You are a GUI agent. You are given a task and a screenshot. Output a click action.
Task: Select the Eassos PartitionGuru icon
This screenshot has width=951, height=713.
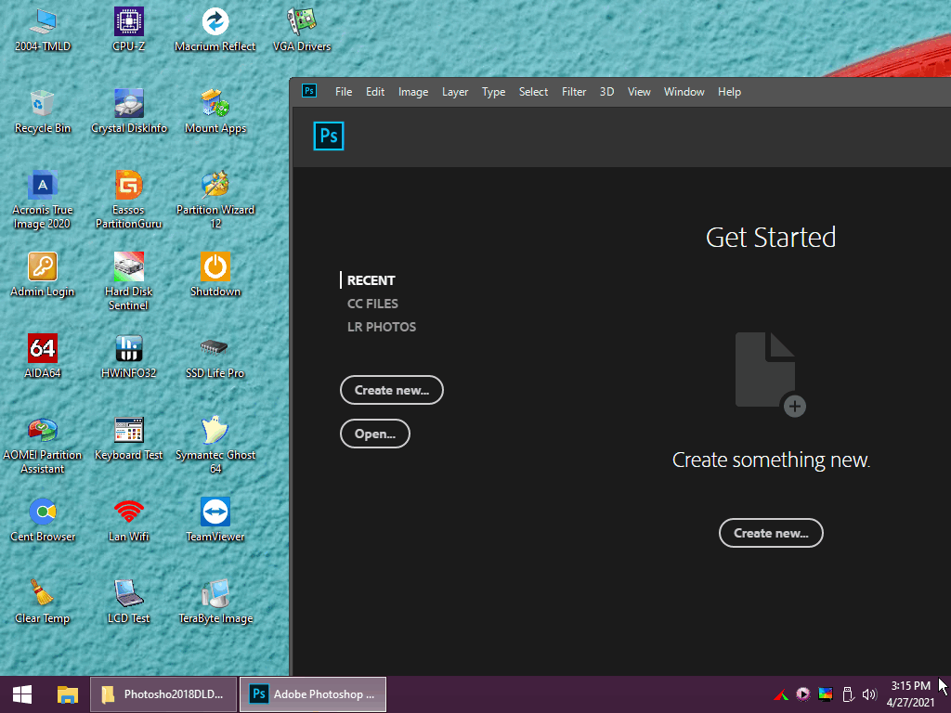click(128, 201)
